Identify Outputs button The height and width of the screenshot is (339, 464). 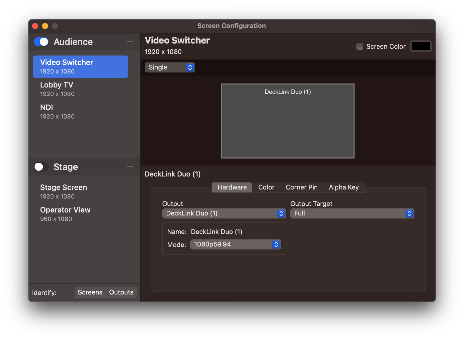click(x=121, y=292)
